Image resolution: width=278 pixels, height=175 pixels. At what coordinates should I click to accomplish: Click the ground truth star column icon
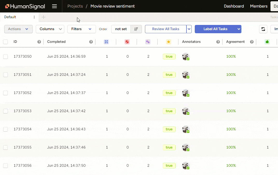(x=169, y=42)
